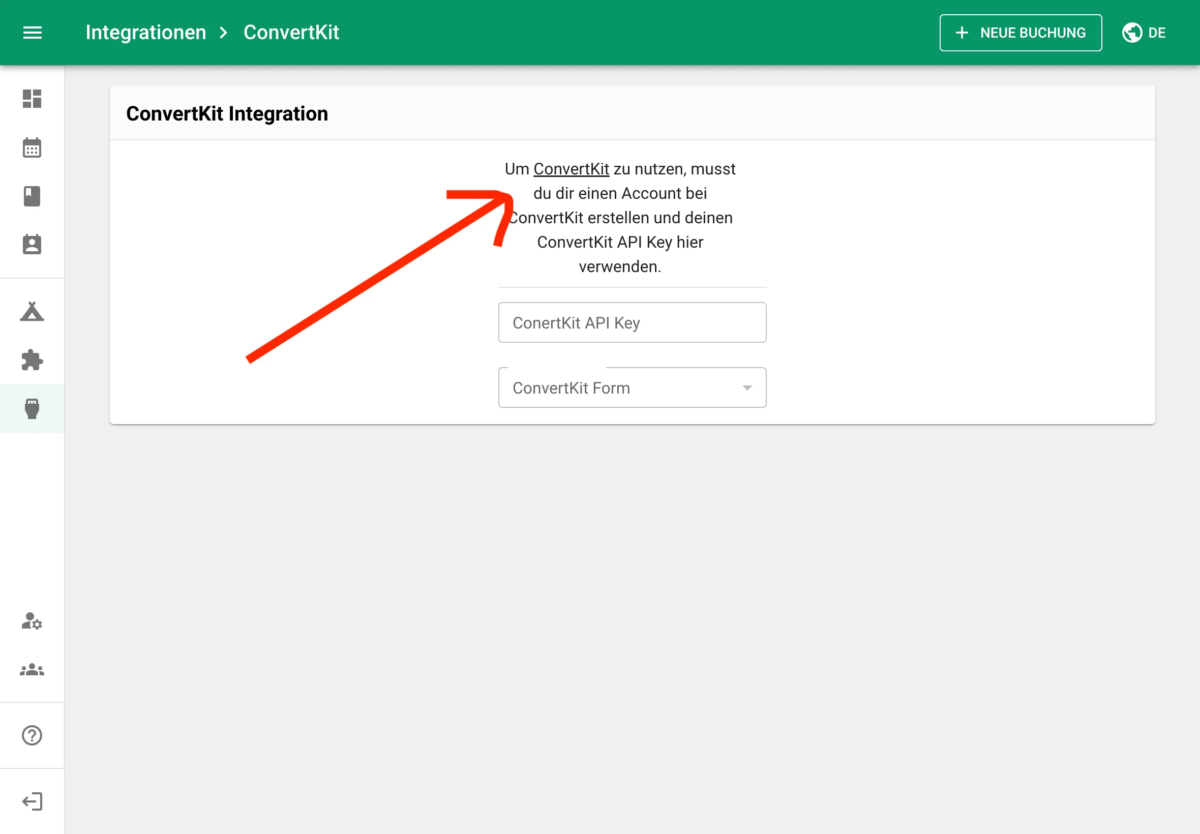Go back to Integrationen breadcrumb
Viewport: 1200px width, 834px height.
pos(146,33)
